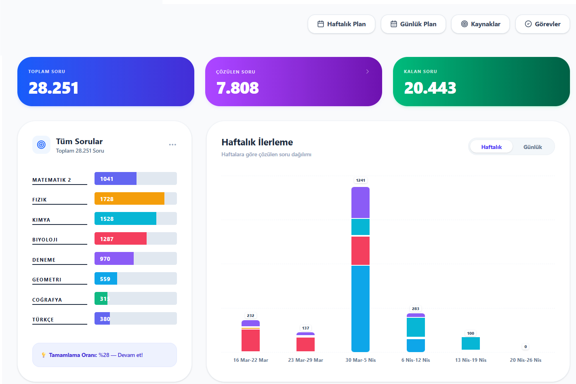Viewport: 576px width, 384px height.
Task: Switch the chart to Haftalık view
Action: click(491, 147)
